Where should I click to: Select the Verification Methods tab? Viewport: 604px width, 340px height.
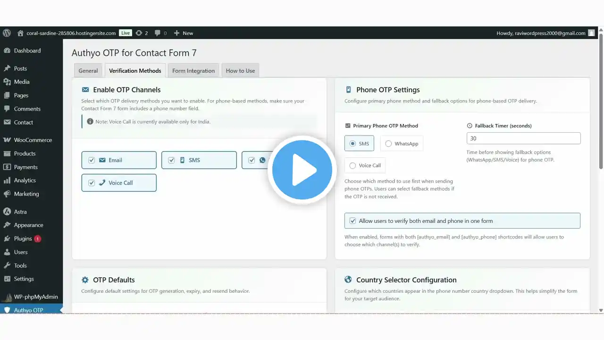coord(135,70)
